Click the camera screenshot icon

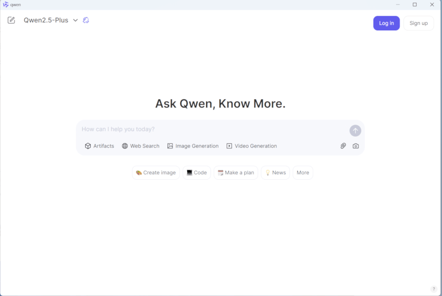pyautogui.click(x=356, y=146)
